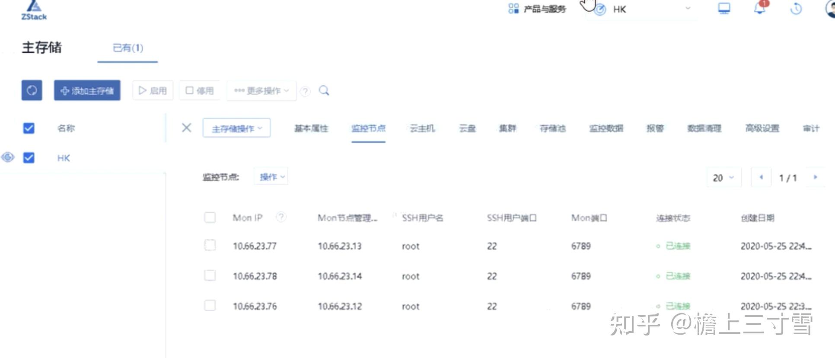
Task: Open the 云主机 tab
Action: click(422, 128)
